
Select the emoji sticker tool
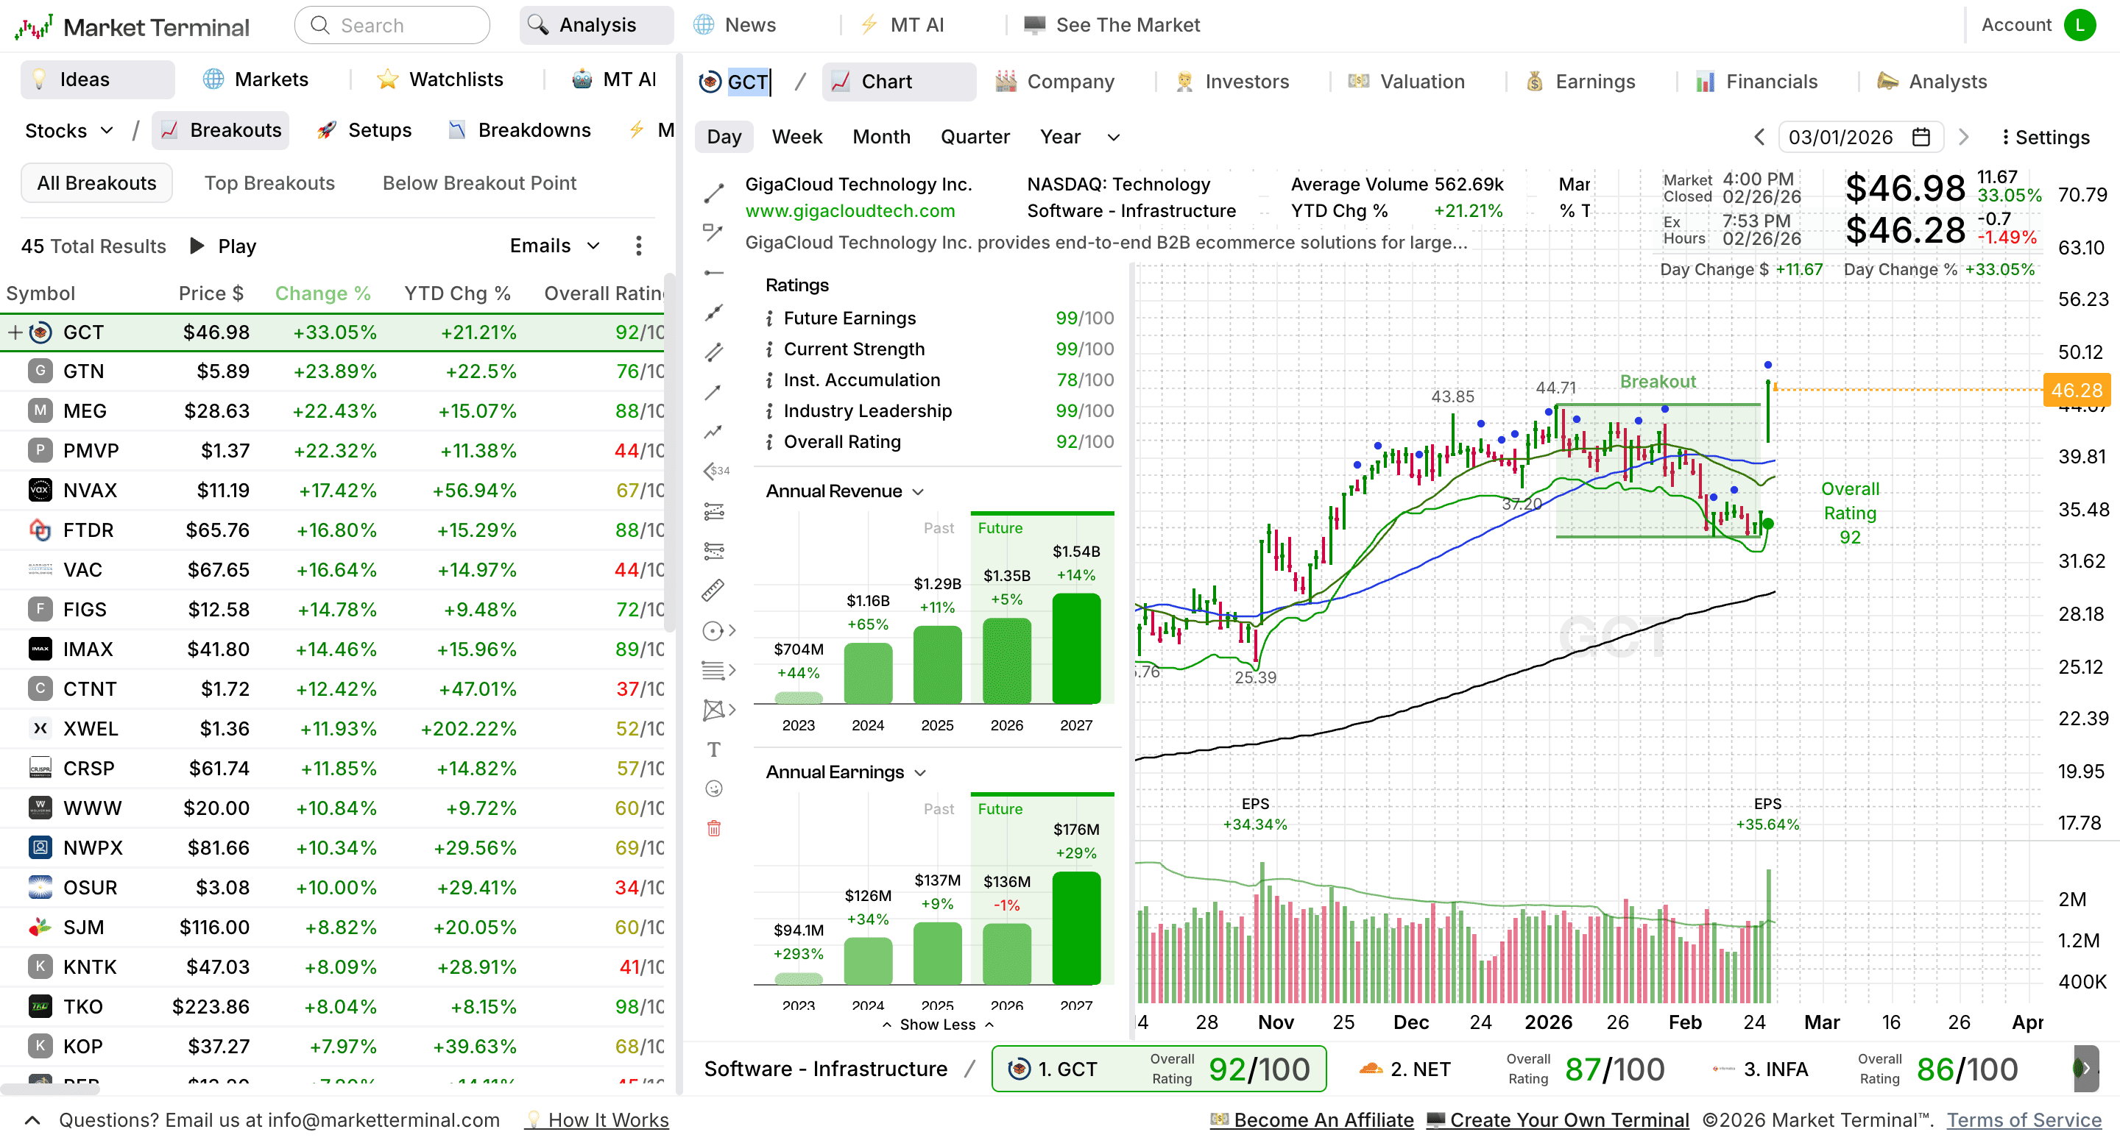click(x=713, y=788)
